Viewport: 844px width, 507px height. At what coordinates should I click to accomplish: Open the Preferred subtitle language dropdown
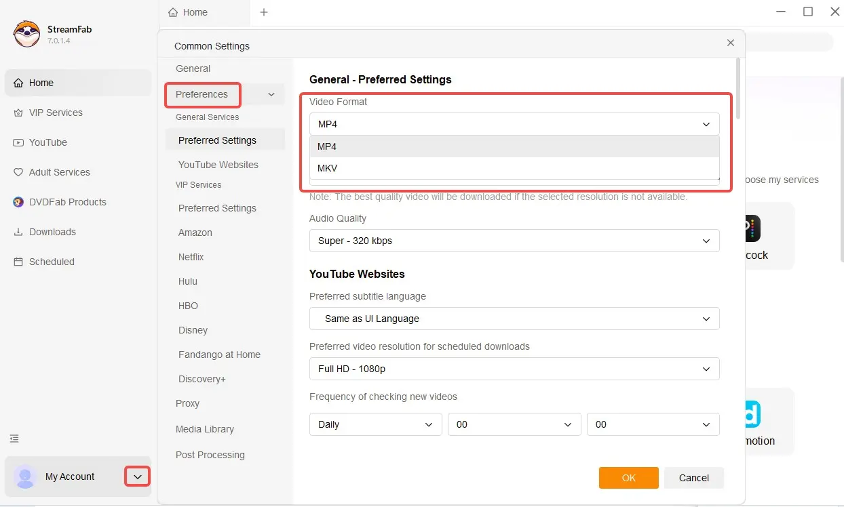[514, 319]
